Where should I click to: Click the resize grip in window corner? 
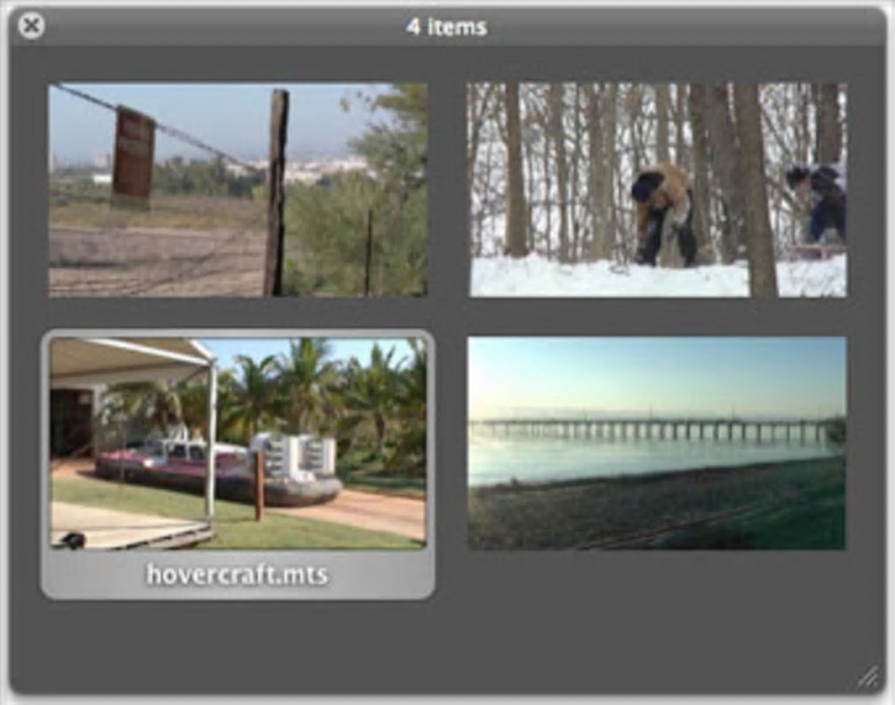coord(868,677)
